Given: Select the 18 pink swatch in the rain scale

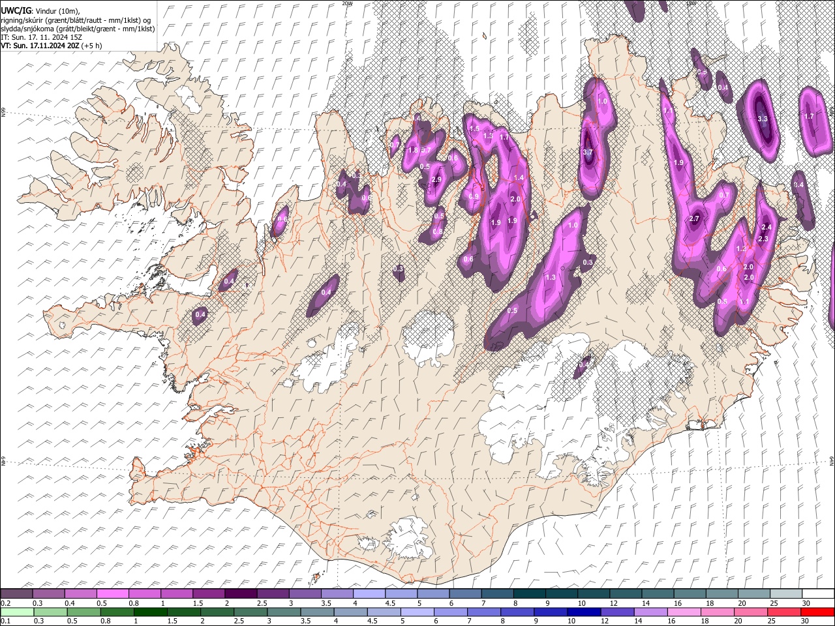Looking at the screenshot, I should 718,612.
